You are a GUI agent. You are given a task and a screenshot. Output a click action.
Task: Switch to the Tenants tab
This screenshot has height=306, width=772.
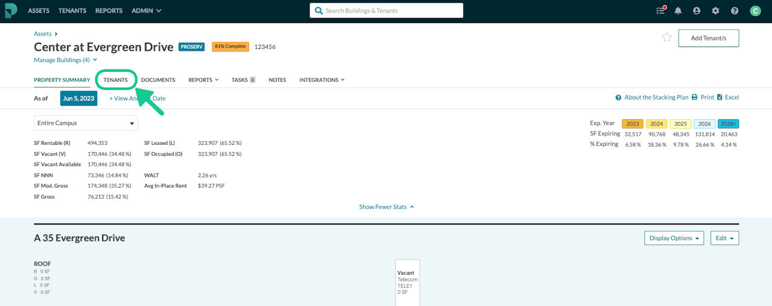point(116,80)
